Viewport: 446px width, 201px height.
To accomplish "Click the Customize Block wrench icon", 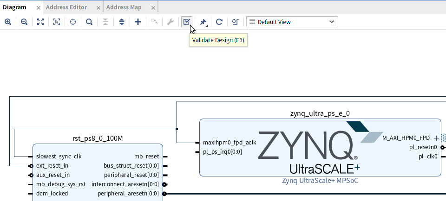I will tap(171, 22).
